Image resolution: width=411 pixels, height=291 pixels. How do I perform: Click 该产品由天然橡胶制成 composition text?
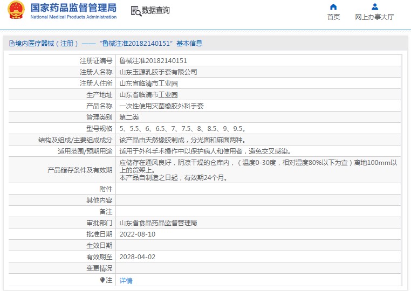(183, 140)
